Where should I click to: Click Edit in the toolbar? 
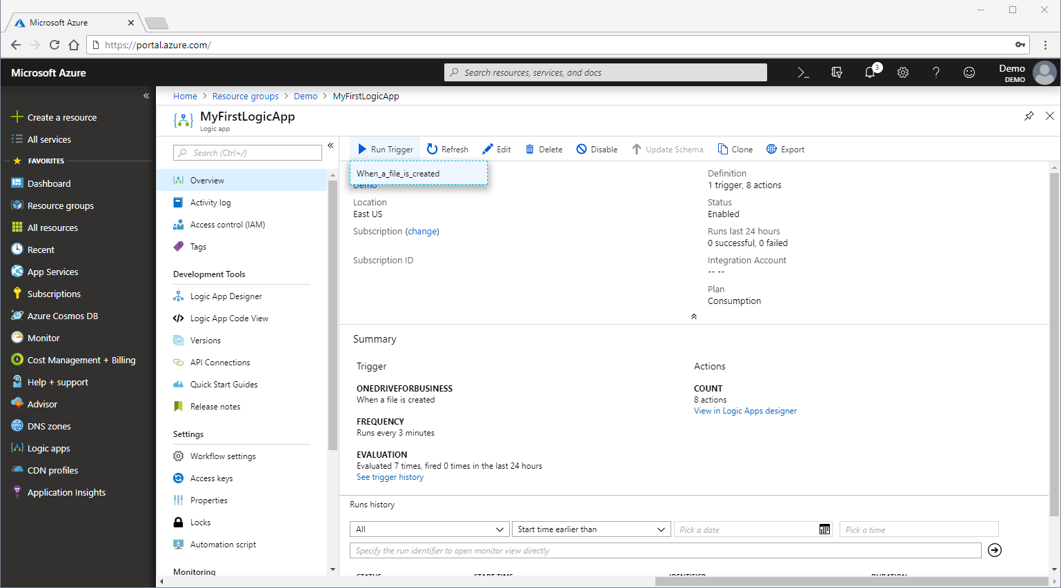click(x=497, y=149)
